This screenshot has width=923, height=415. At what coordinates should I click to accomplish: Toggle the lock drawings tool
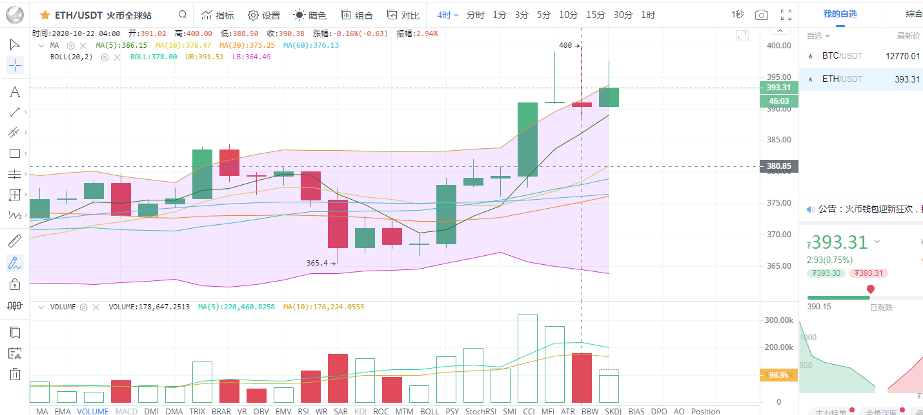pyautogui.click(x=14, y=284)
